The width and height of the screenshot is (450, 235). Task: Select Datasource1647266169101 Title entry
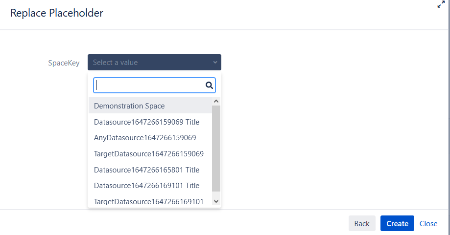[x=146, y=186]
